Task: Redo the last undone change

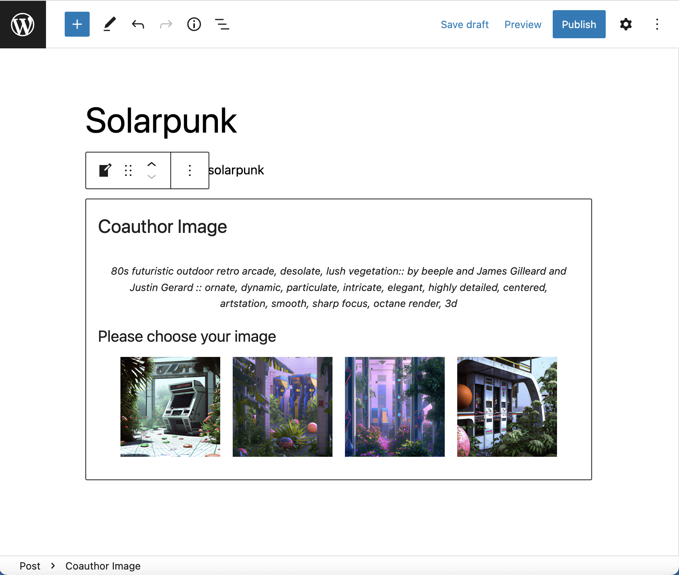Action: (x=166, y=24)
